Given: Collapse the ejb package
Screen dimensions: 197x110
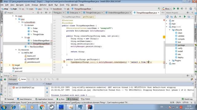Looking at the screenshot, I should [x=22, y=37].
